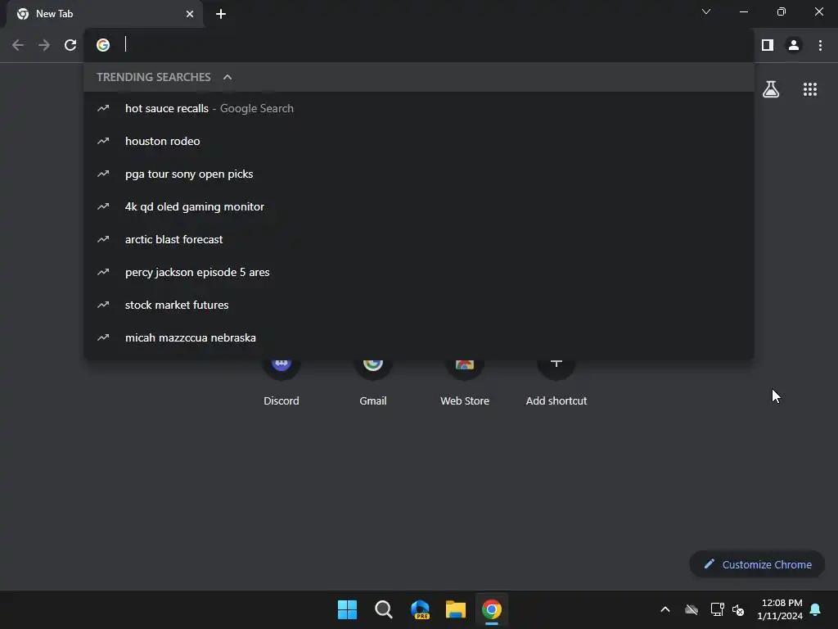Click the Google logo in the address bar
Screen dimensions: 838x629
[x=103, y=46]
